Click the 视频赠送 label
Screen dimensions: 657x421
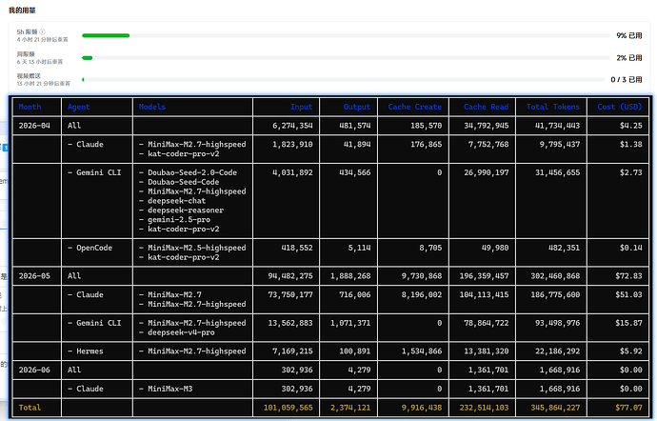click(29, 76)
